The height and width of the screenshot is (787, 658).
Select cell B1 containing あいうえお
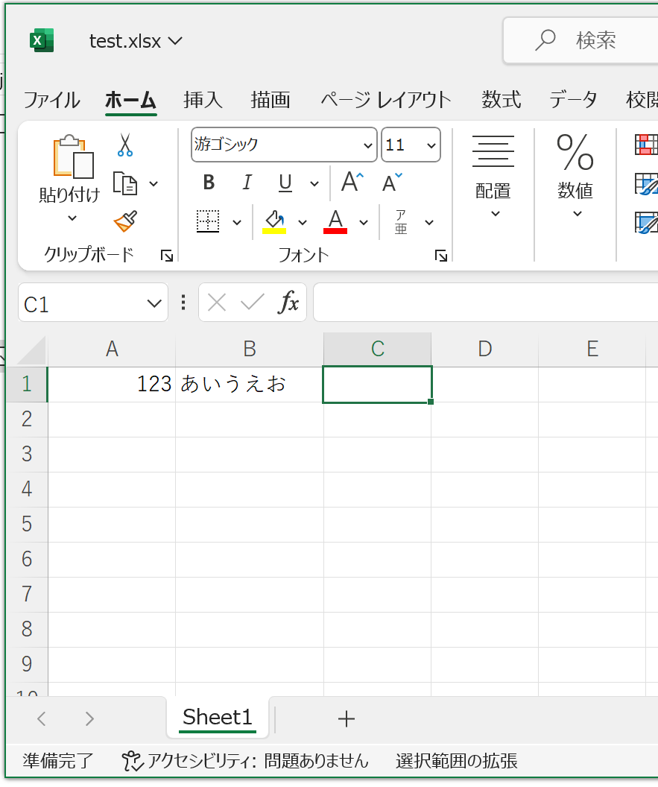(x=250, y=385)
